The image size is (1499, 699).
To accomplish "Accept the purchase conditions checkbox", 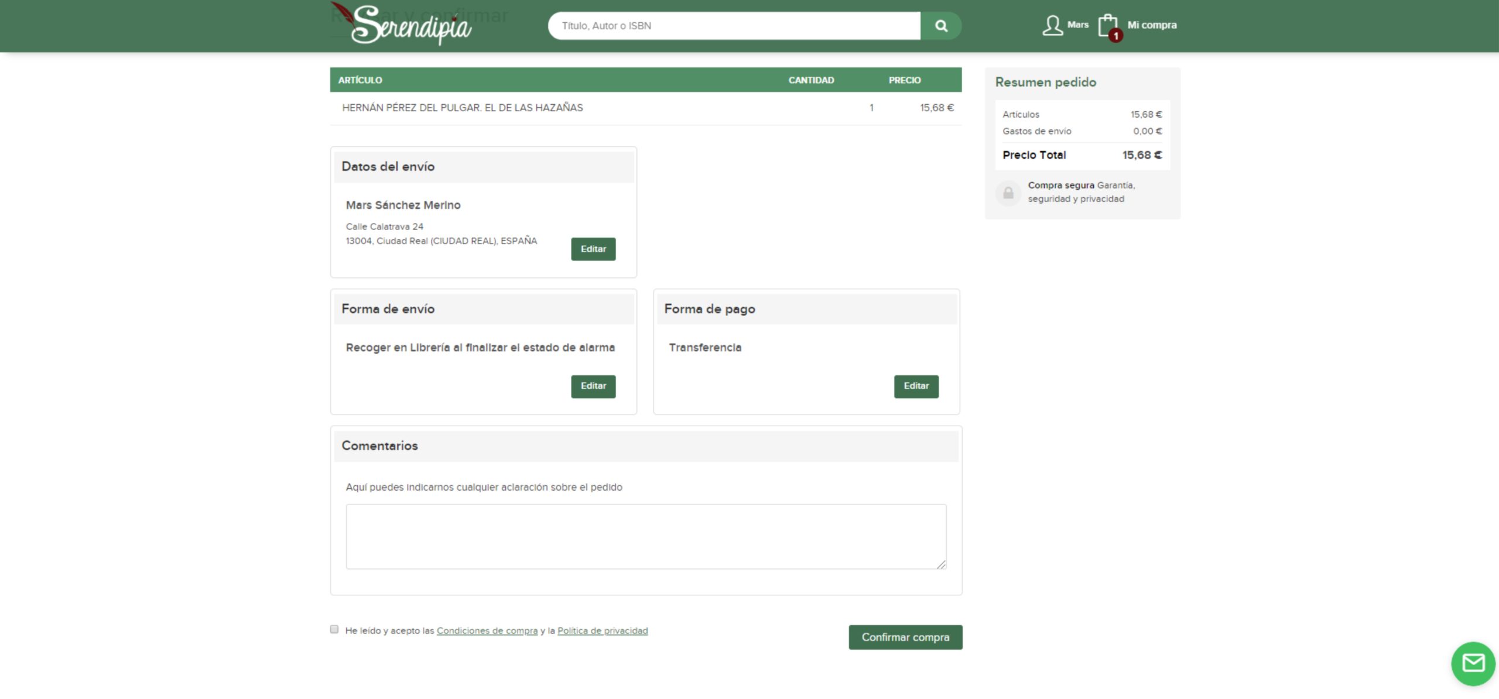I will [x=334, y=629].
